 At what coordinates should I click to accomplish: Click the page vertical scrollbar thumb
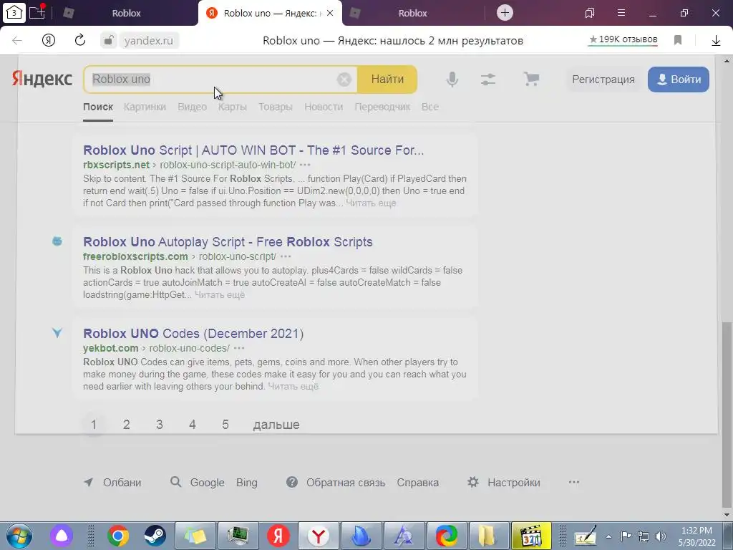727,414
